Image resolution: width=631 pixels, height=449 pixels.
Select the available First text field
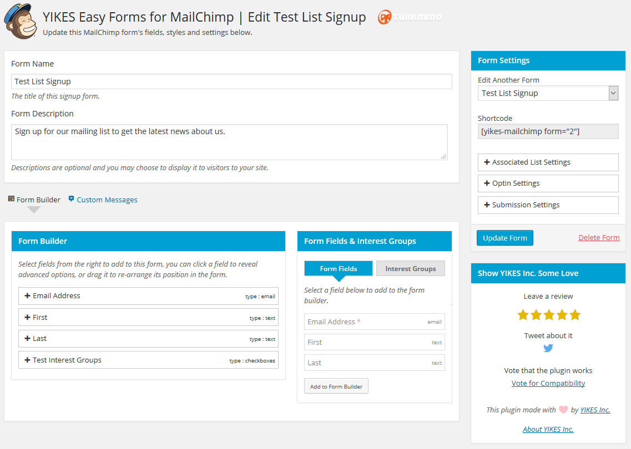[374, 342]
